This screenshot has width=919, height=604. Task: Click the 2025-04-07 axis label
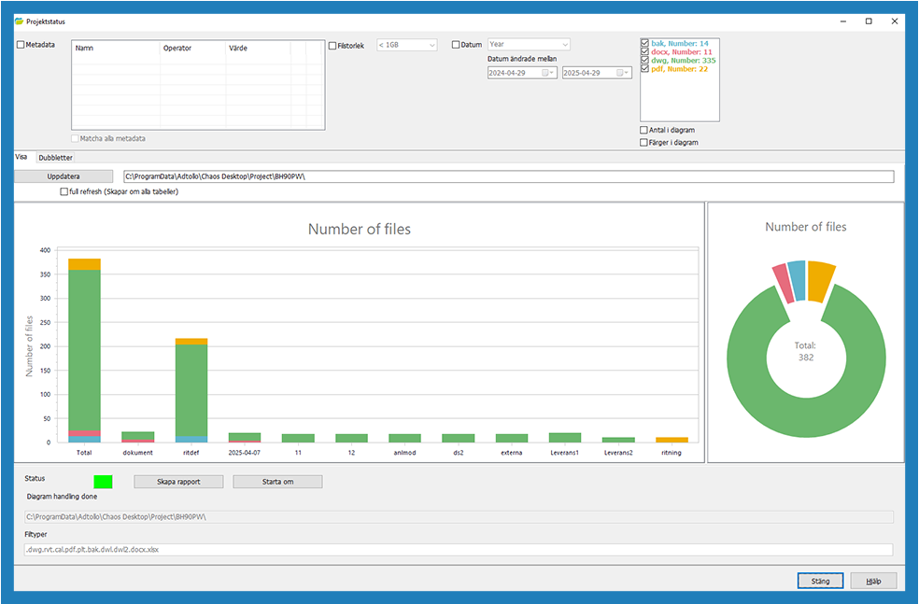tap(245, 453)
